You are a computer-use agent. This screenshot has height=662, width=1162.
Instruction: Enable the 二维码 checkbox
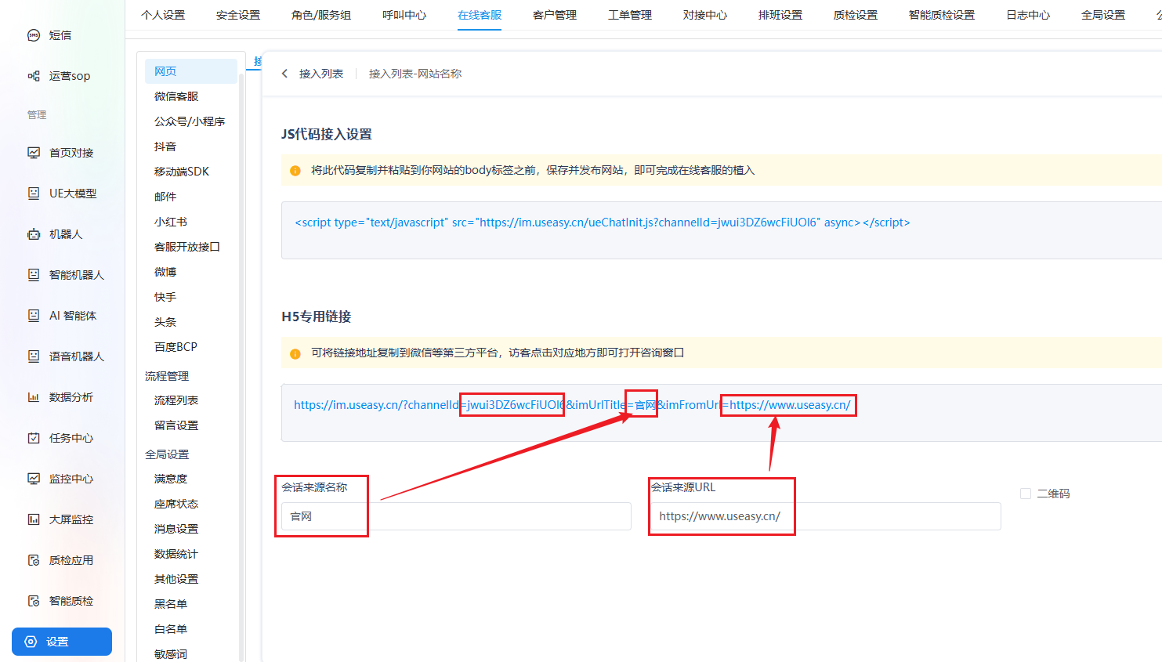[1026, 494]
